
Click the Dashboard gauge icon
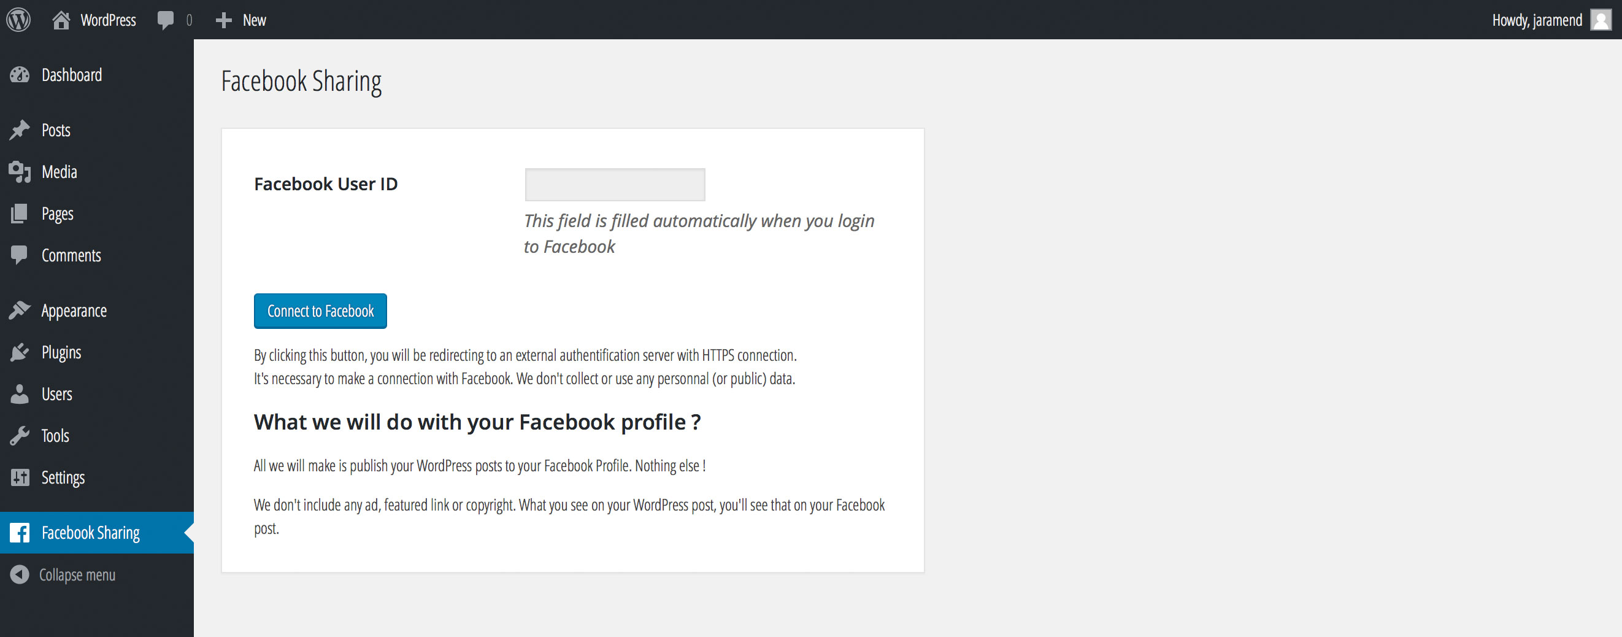(x=20, y=75)
